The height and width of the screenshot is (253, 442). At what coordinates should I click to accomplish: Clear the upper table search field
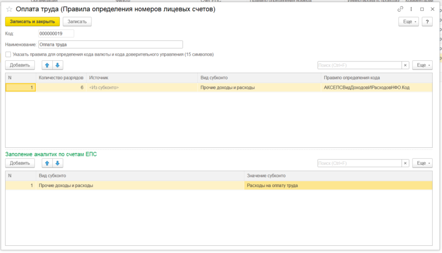405,65
